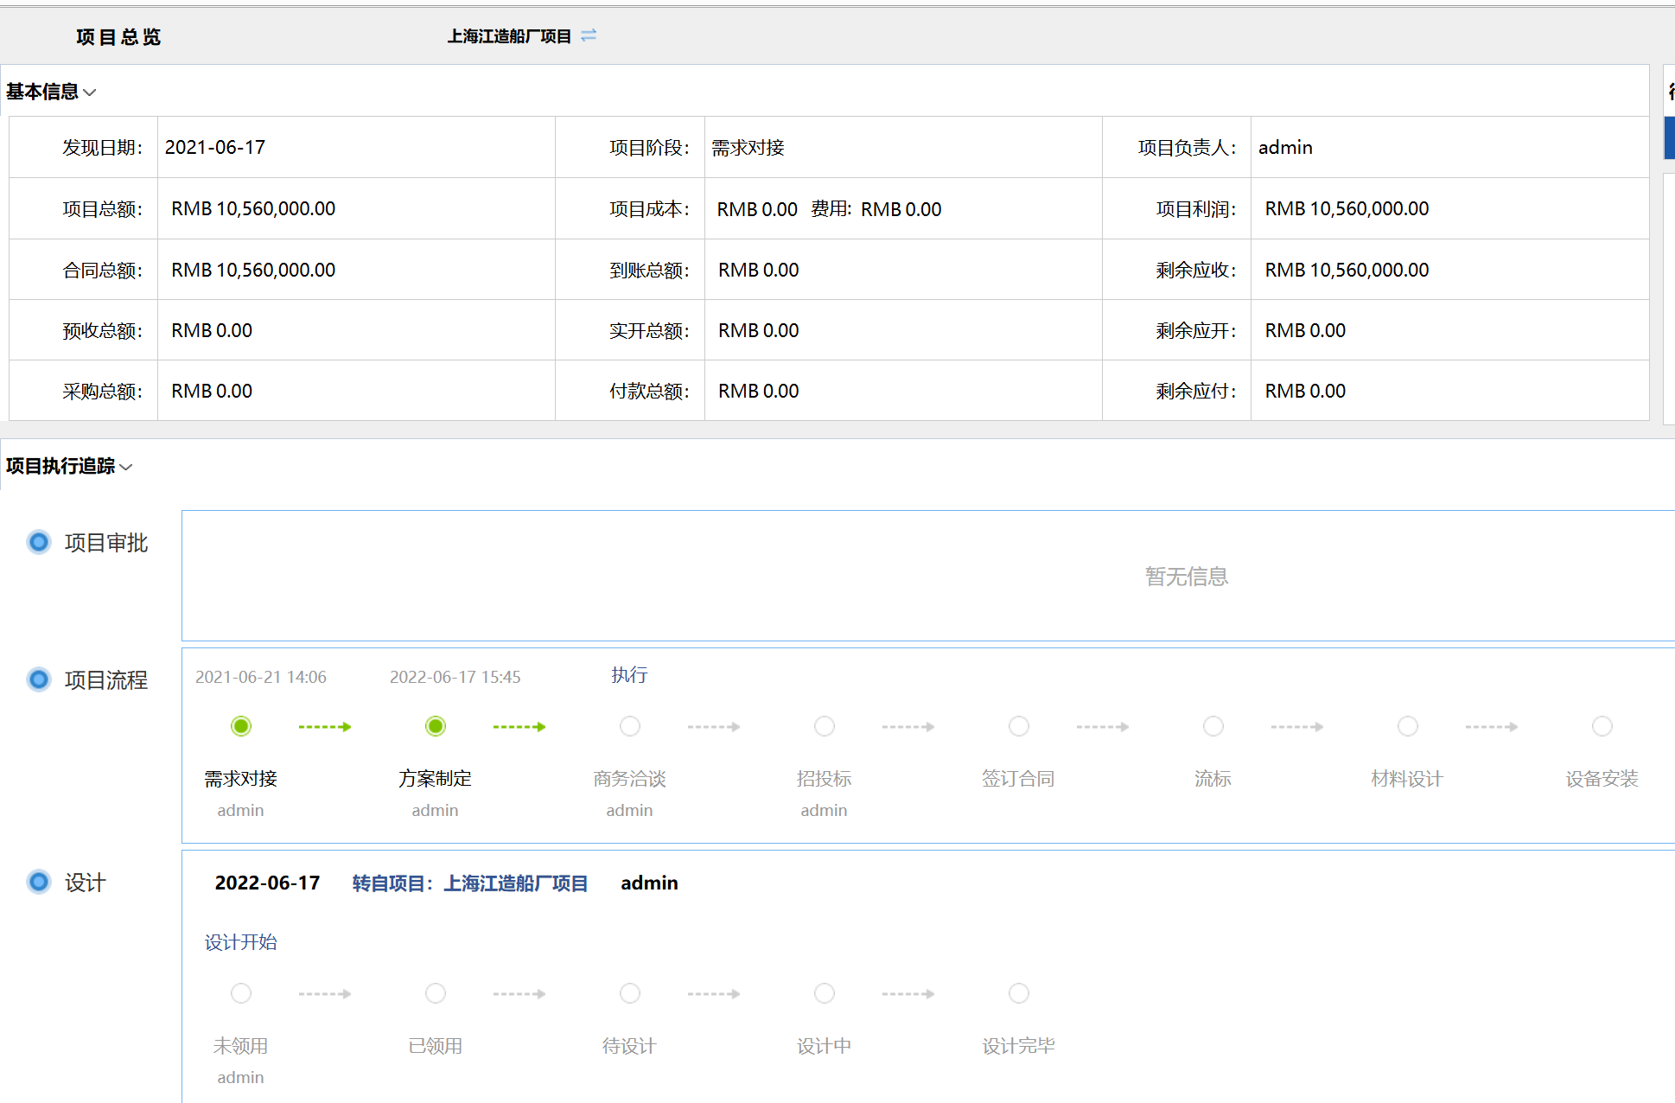This screenshot has width=1675, height=1103.
Task: Click the 商务洽谈 step circle
Action: (x=630, y=726)
